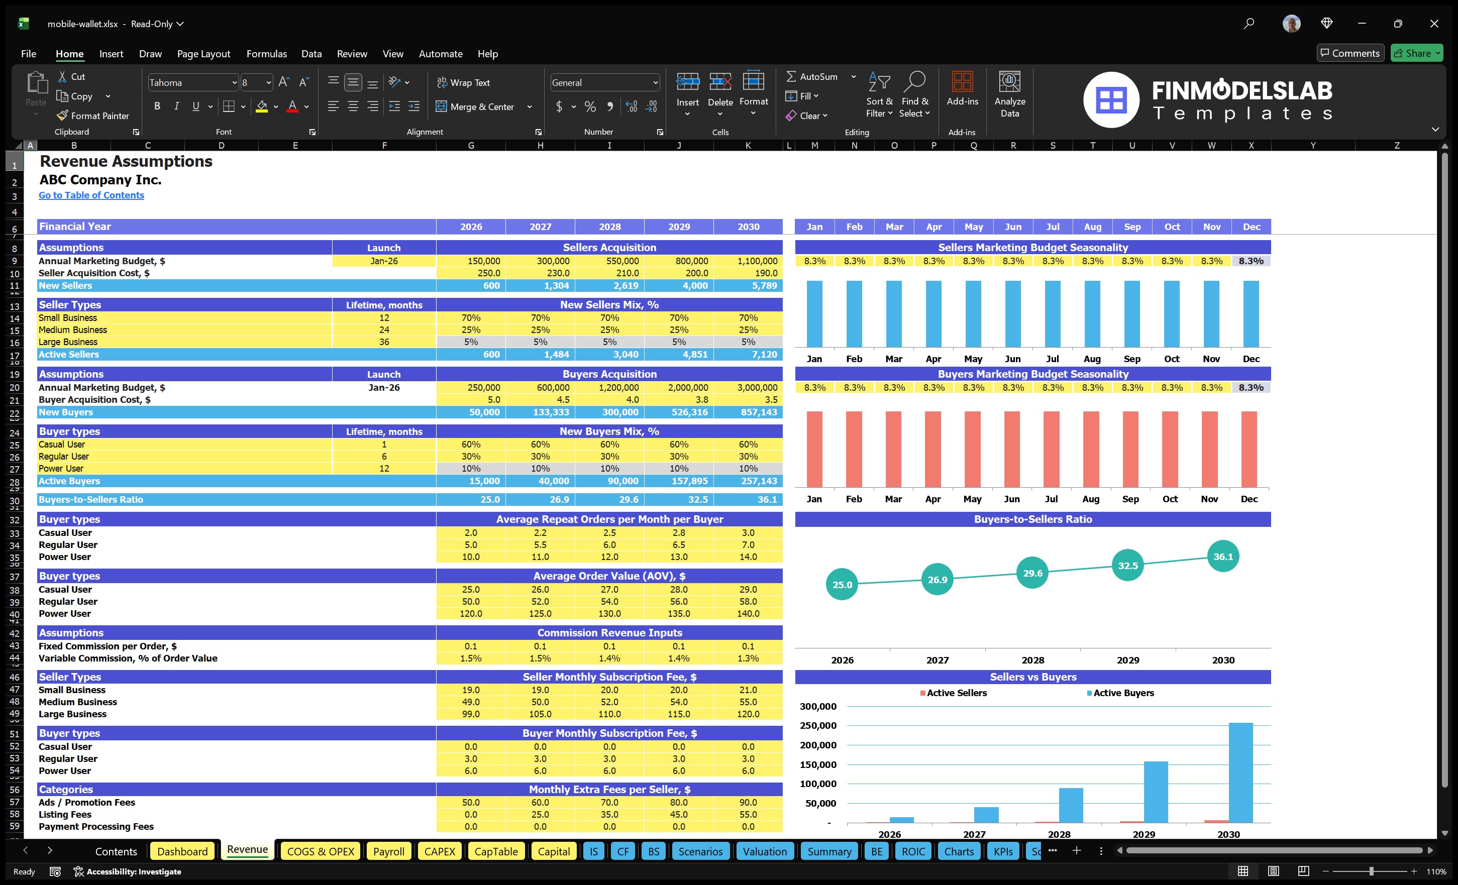Click the AutoSum icon
The height and width of the screenshot is (885, 1458).
(793, 76)
